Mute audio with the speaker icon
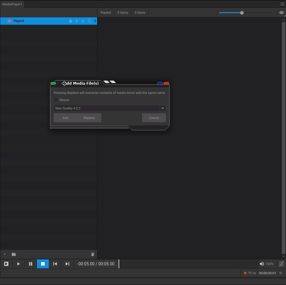286x285 pixels. [262, 264]
